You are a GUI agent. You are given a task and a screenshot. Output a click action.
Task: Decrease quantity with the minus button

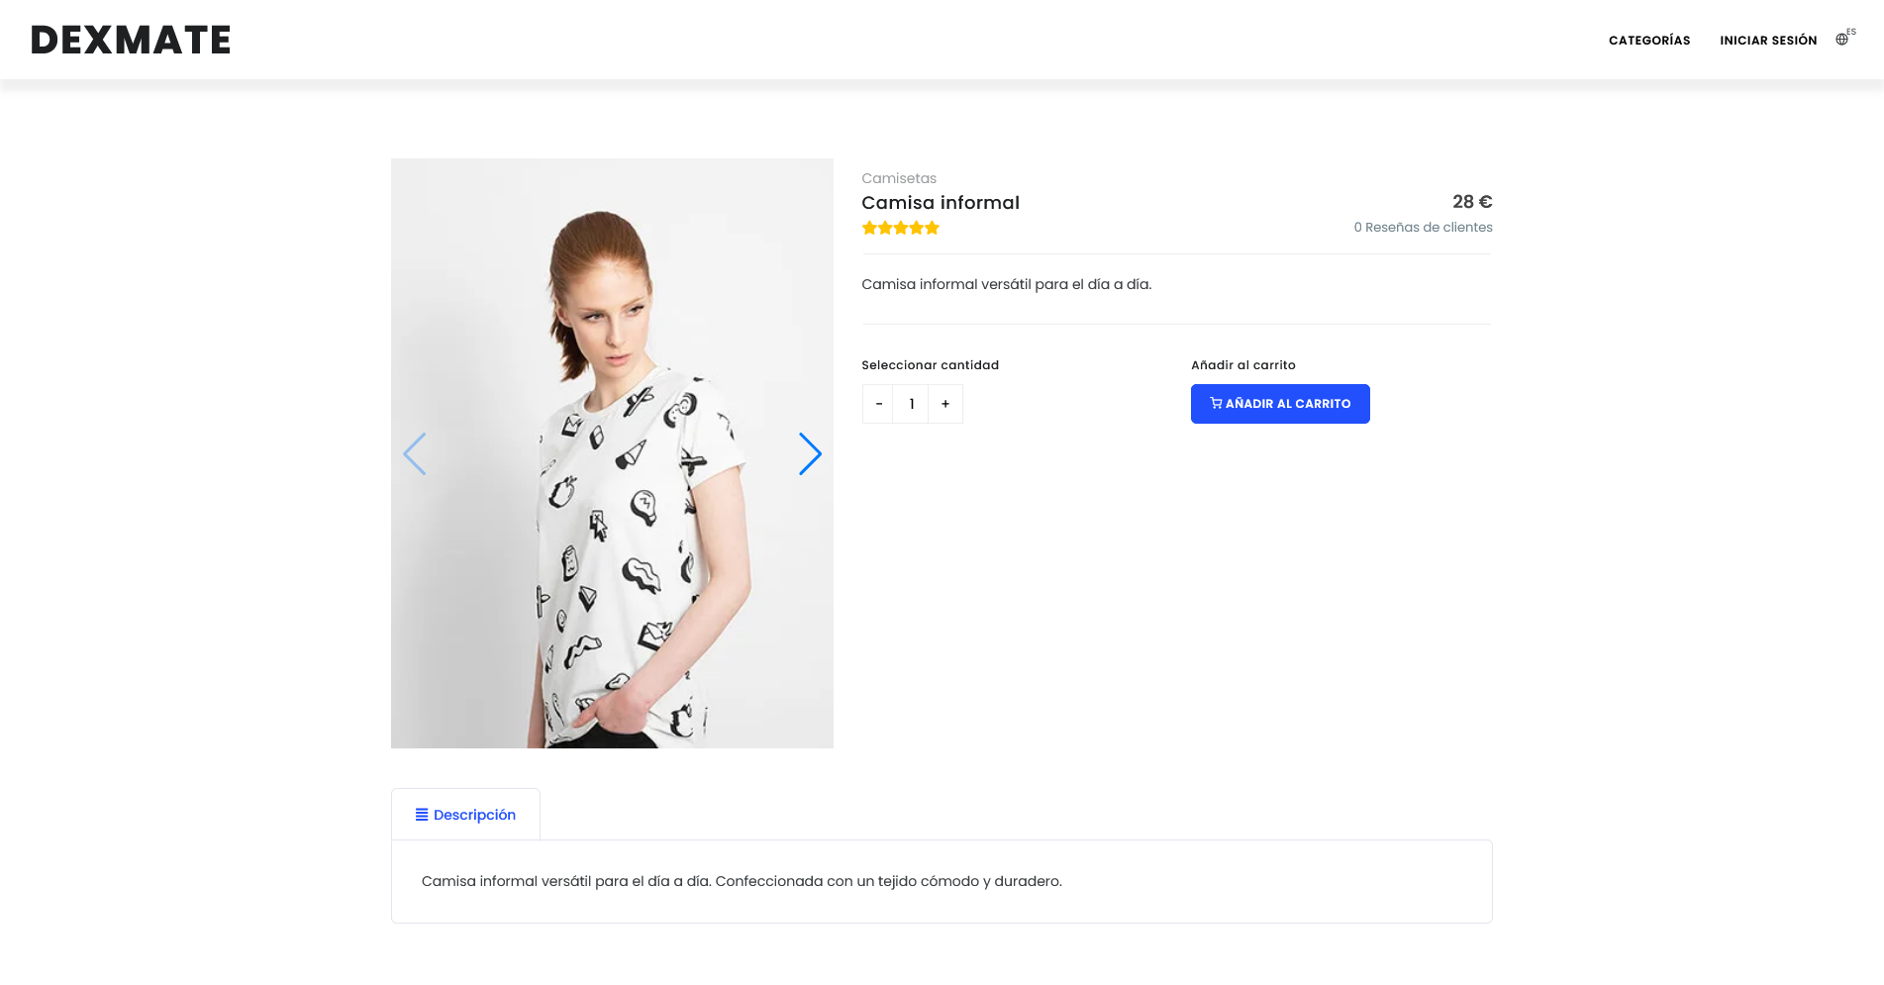click(x=878, y=404)
